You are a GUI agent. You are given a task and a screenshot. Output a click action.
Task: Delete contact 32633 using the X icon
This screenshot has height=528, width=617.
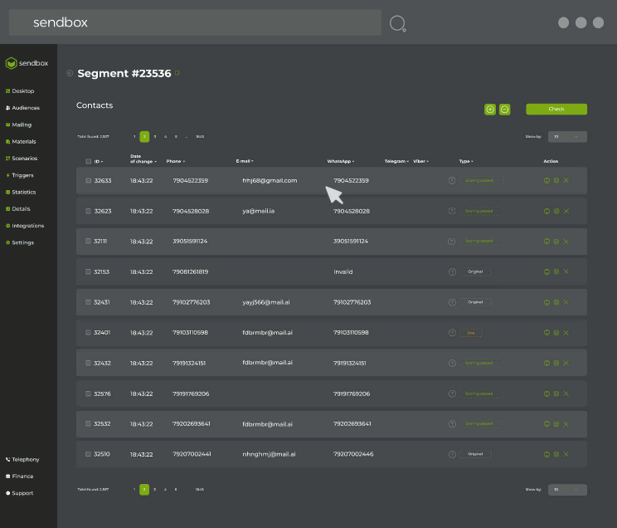(x=566, y=180)
